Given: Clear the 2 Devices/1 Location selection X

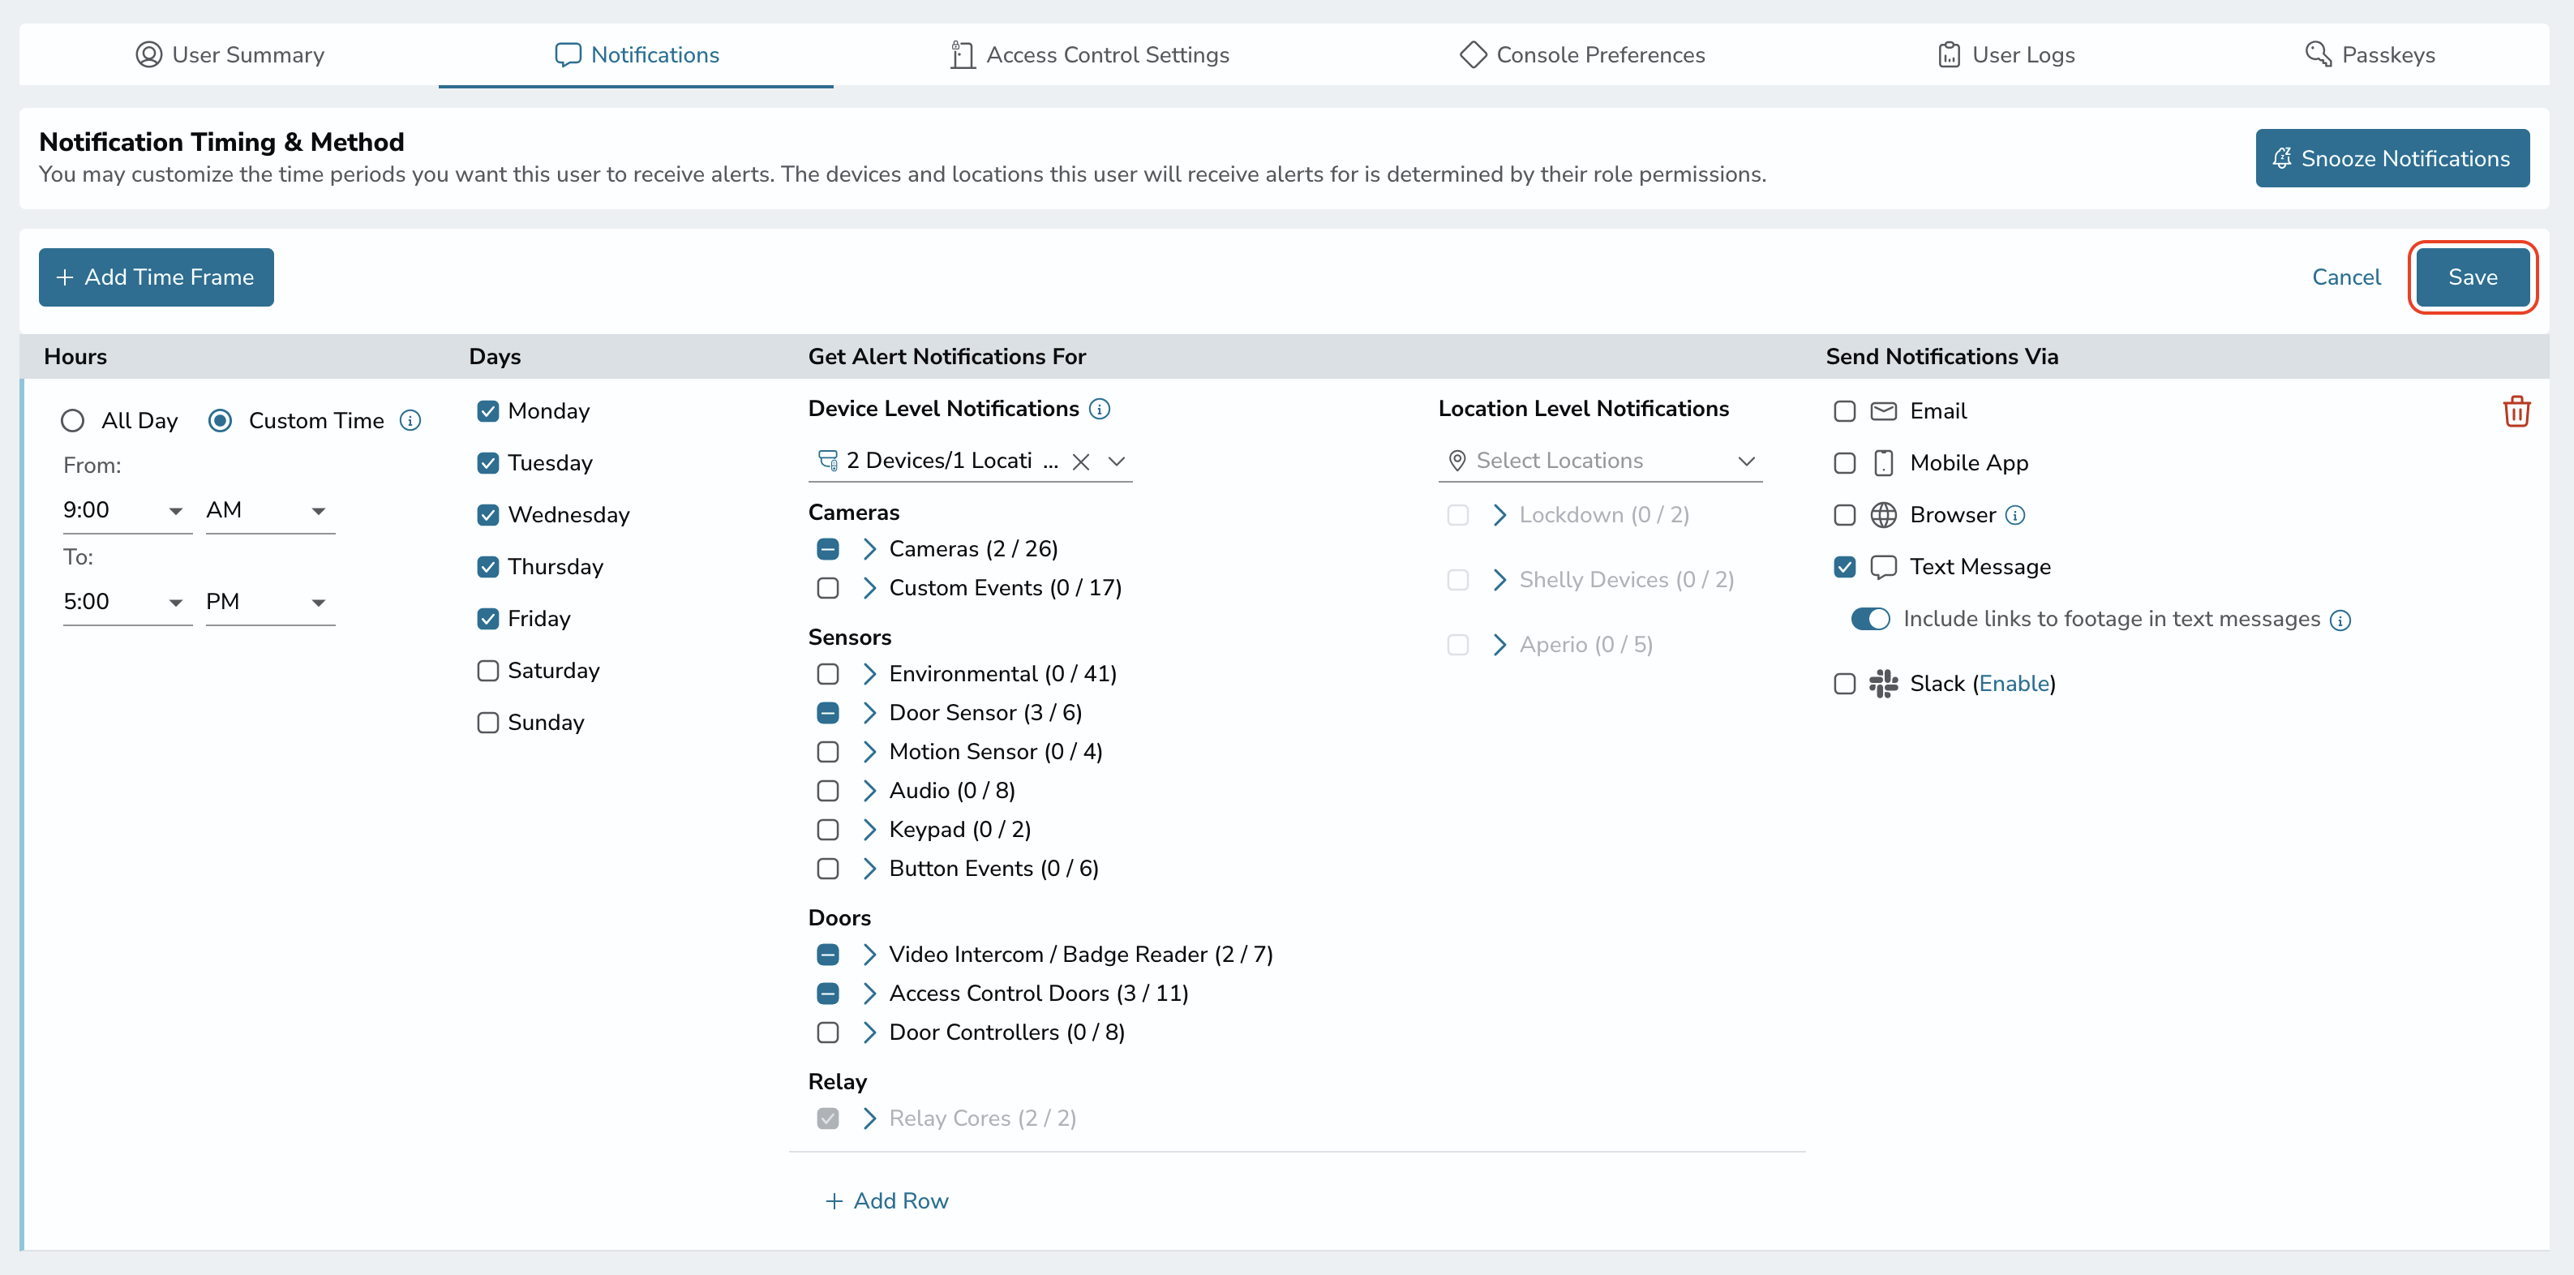Looking at the screenshot, I should [1080, 461].
